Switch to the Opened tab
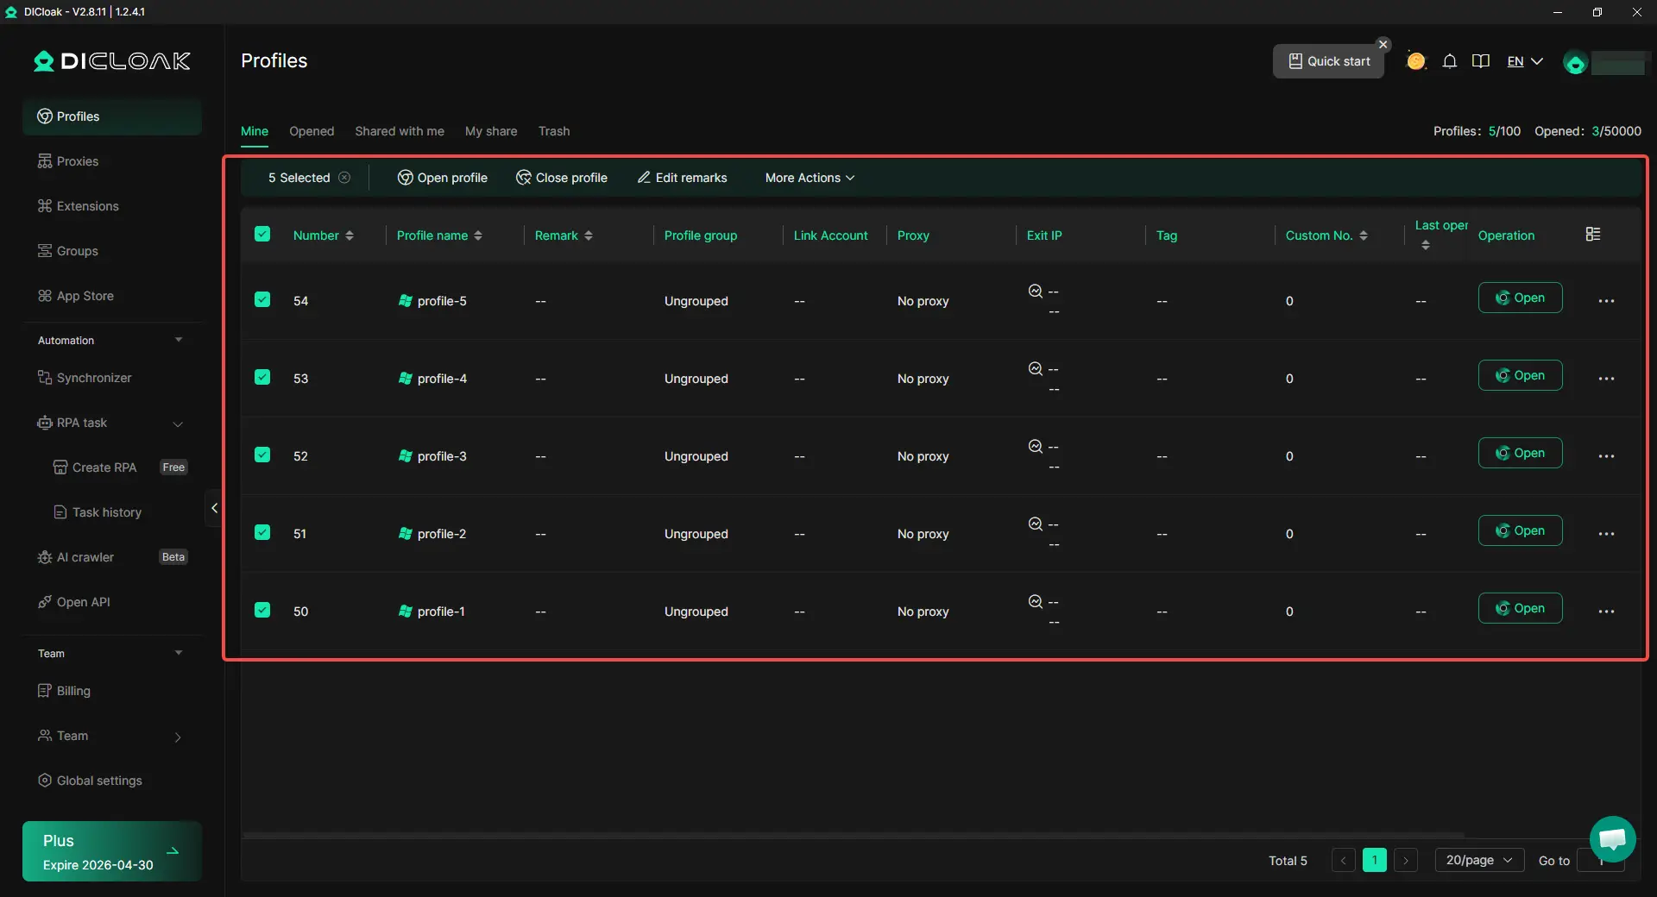Screen dimensions: 1657x897 click(x=312, y=131)
